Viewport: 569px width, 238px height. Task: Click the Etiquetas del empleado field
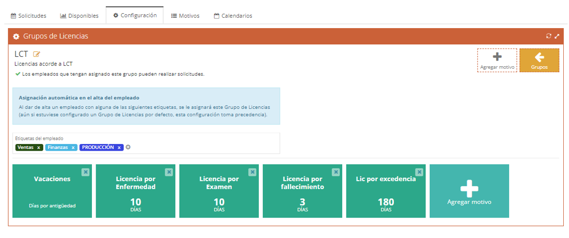coord(146,143)
